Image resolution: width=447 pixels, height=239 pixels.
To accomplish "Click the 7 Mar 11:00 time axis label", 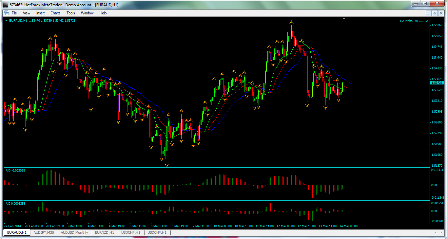I will coord(201,226).
